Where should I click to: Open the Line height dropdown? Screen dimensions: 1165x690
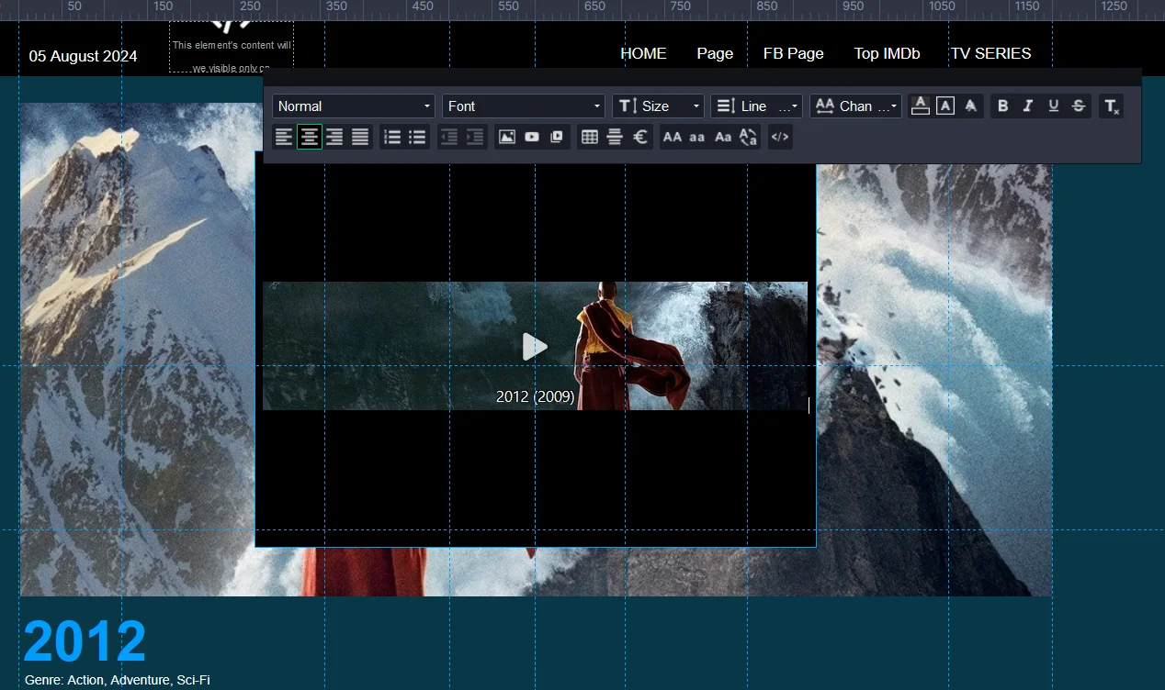pyautogui.click(x=756, y=106)
